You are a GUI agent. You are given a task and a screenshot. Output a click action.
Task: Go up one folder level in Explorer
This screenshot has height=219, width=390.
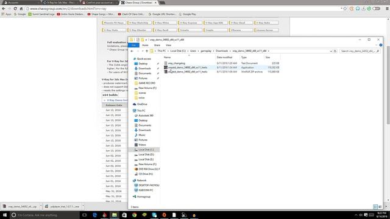pos(147,51)
